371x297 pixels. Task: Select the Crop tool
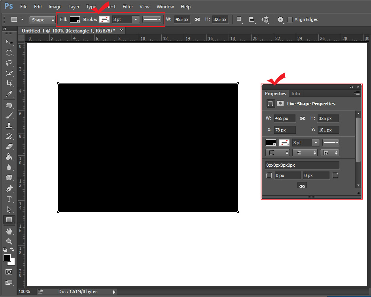click(x=9, y=84)
